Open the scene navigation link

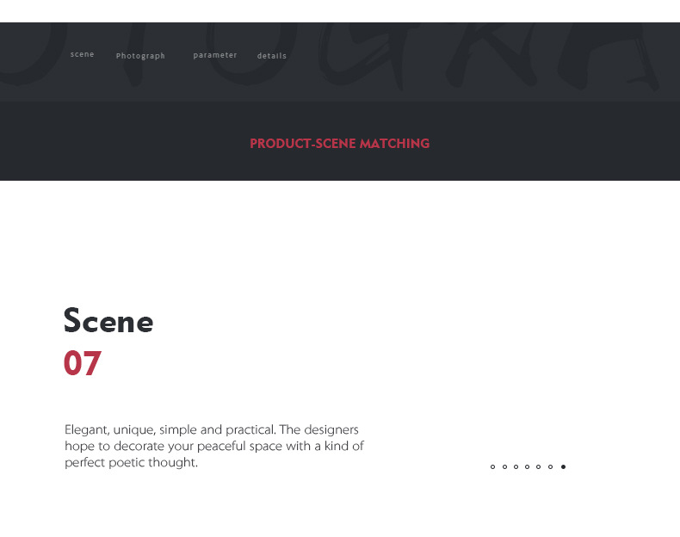(x=82, y=54)
